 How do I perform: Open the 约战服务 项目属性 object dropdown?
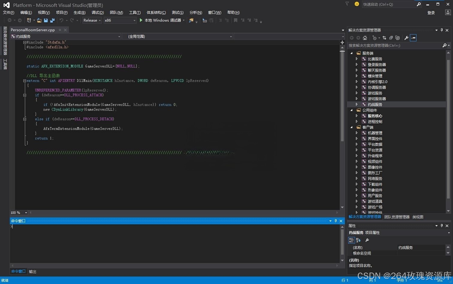pyautogui.click(x=399, y=232)
